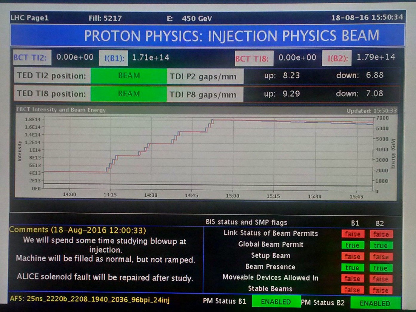The width and height of the screenshot is (416, 312).
Task: Click the "I(B2):" label box
Action: tap(337, 58)
